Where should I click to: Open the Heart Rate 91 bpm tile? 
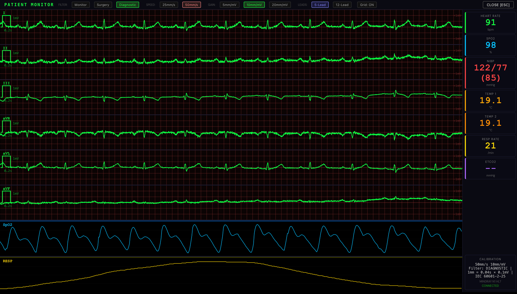(x=491, y=23)
